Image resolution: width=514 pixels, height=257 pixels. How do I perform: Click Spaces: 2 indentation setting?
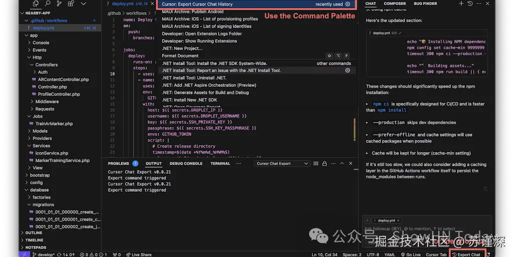pos(352,254)
